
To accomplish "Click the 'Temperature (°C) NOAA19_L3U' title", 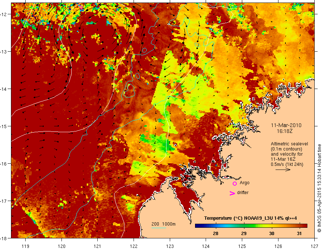I will point(238,218).
